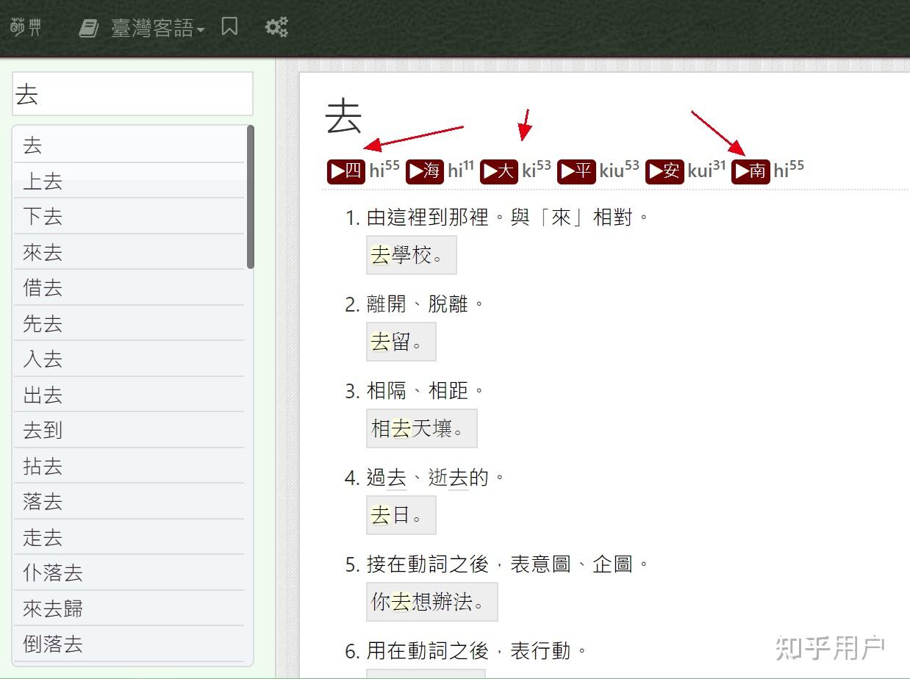Click the results list scrollbar thumb
This screenshot has height=679, width=910.
click(250, 197)
